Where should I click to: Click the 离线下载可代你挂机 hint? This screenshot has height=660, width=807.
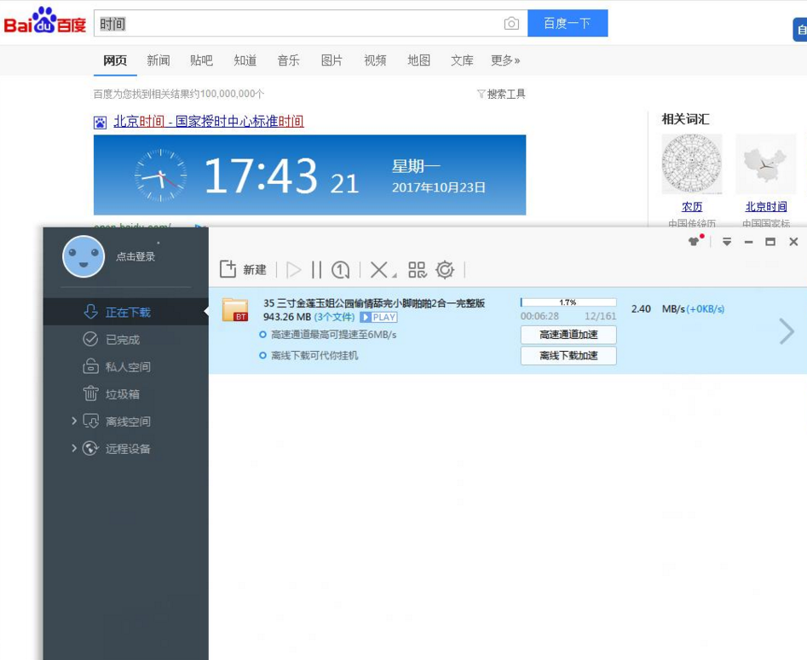[314, 355]
